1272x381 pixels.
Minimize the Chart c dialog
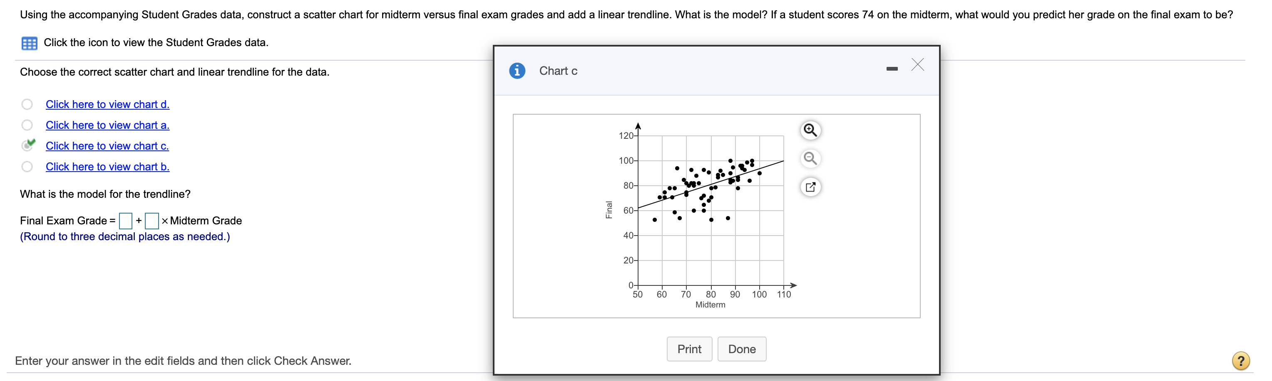pyautogui.click(x=892, y=69)
